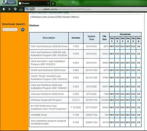147x131 pixels.
Task: Download Vista WinServer 2008 Driver from US2
Action: [x=133, y=94]
